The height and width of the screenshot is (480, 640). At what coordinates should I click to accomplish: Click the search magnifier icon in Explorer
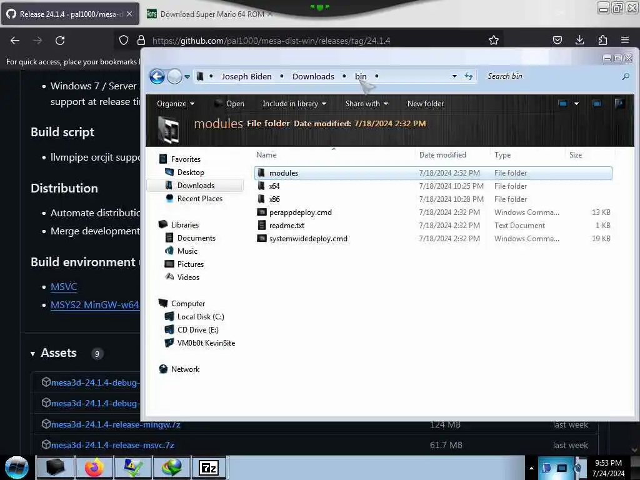[626, 76]
